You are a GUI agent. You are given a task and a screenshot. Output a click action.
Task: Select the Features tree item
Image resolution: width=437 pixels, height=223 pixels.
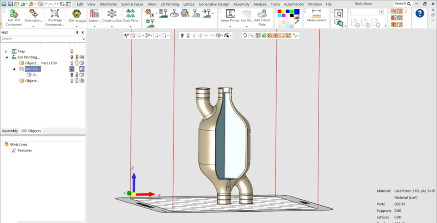(25, 150)
